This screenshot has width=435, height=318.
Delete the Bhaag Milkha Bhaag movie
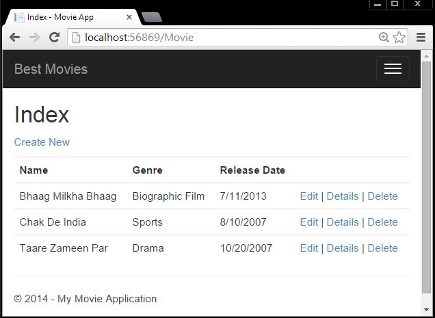[382, 196]
